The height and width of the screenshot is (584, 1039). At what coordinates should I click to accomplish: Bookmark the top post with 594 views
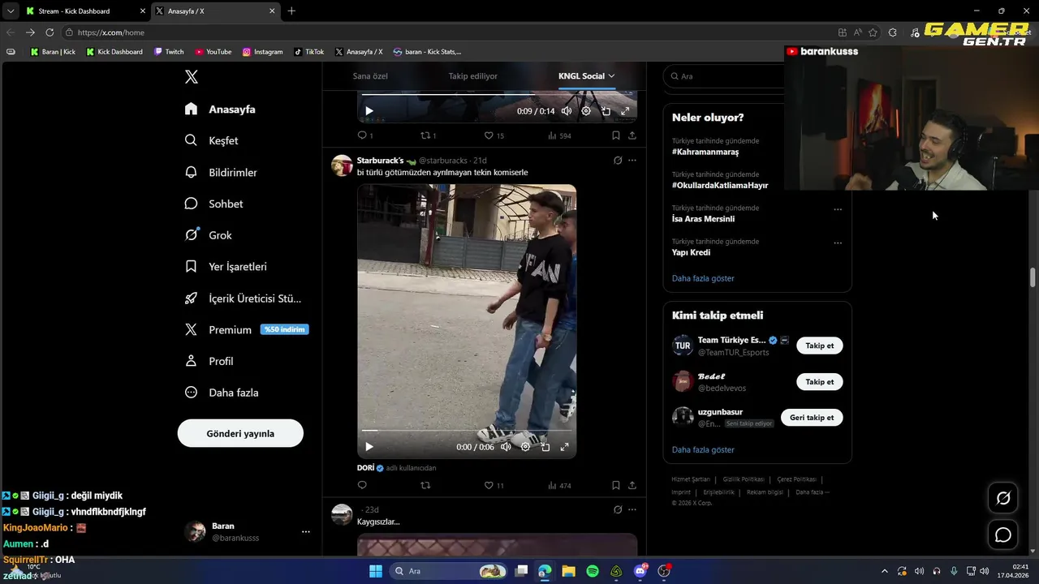pos(616,135)
